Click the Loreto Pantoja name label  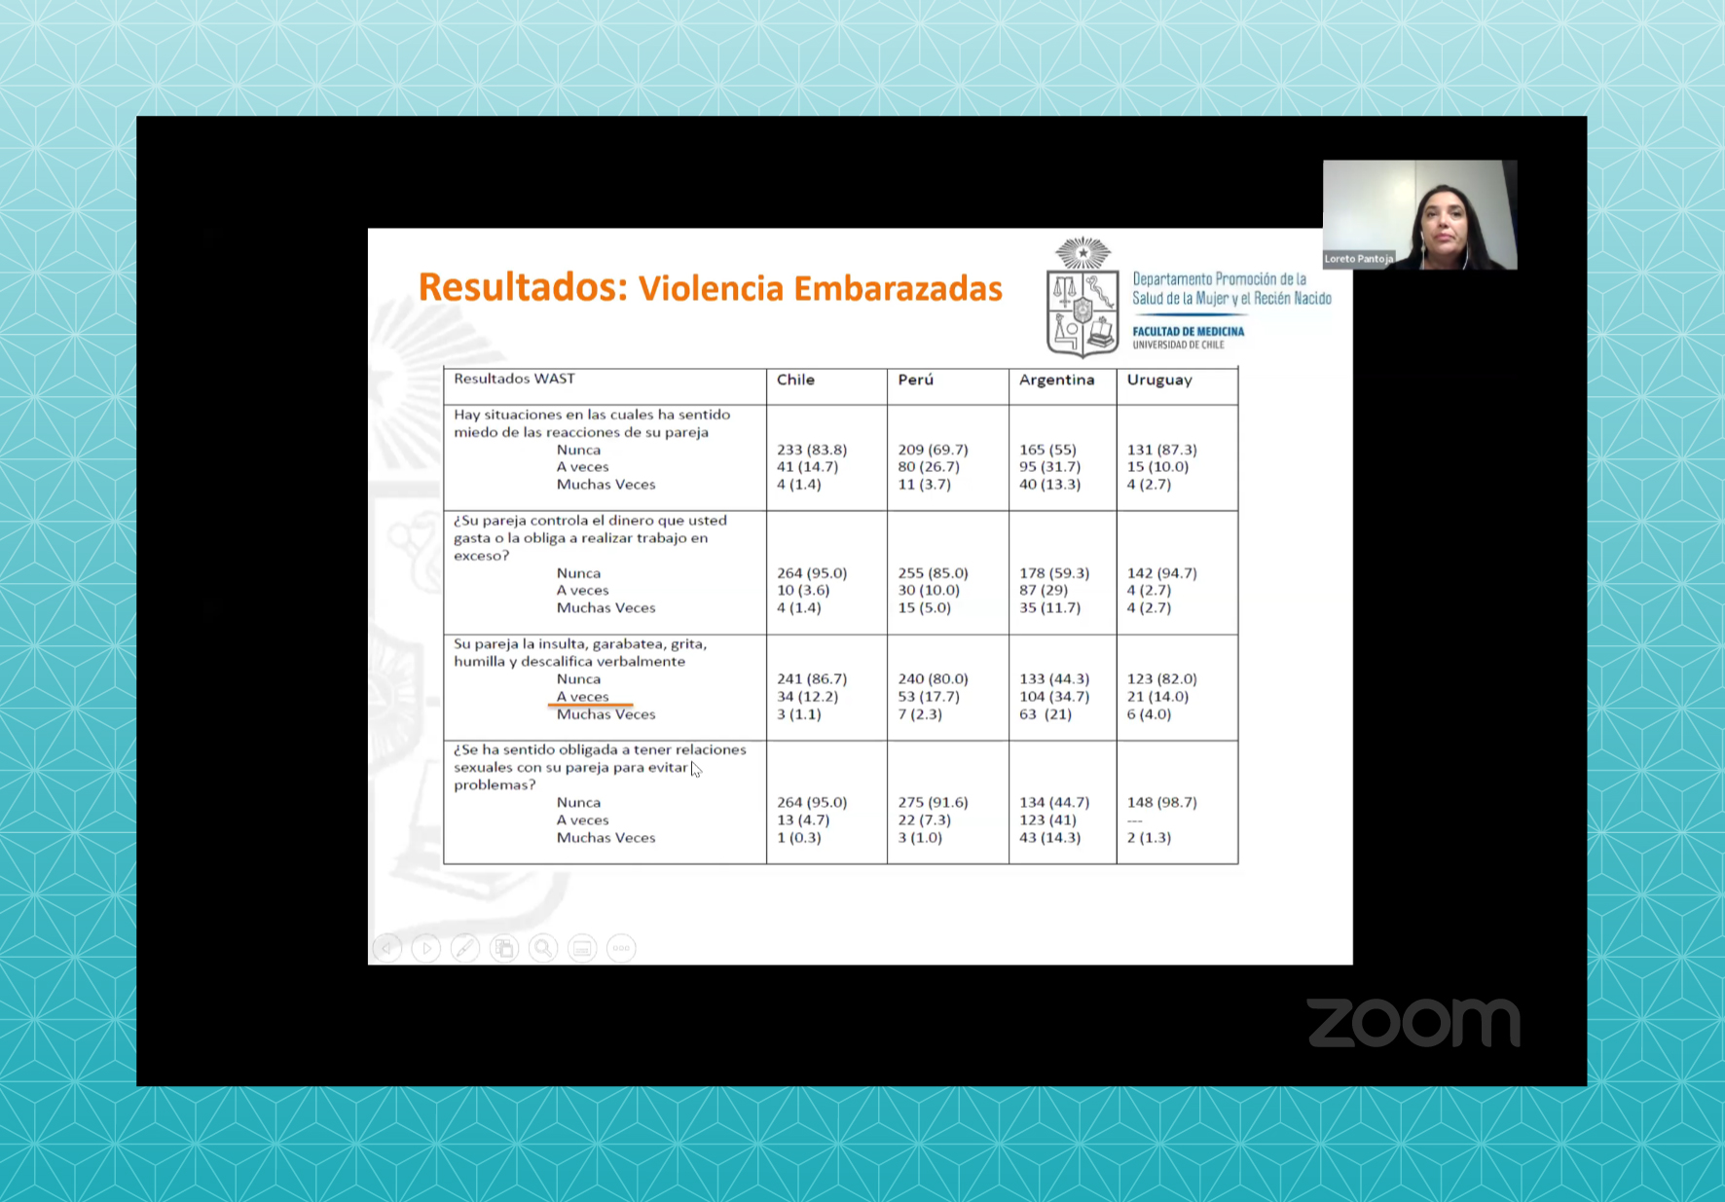click(1359, 259)
